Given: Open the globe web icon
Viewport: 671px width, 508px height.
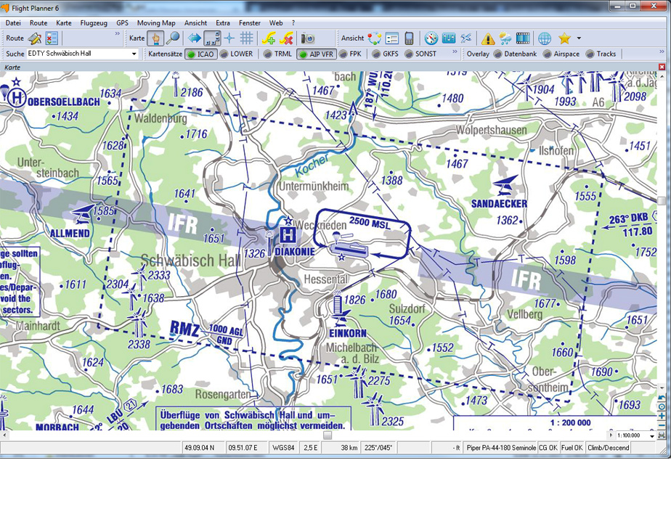Looking at the screenshot, I should pos(545,38).
